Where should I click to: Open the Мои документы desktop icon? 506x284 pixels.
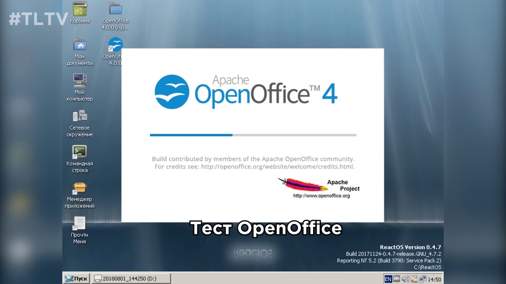coord(80,52)
